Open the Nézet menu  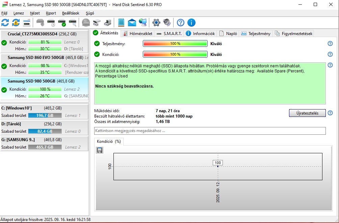(x=35, y=13)
